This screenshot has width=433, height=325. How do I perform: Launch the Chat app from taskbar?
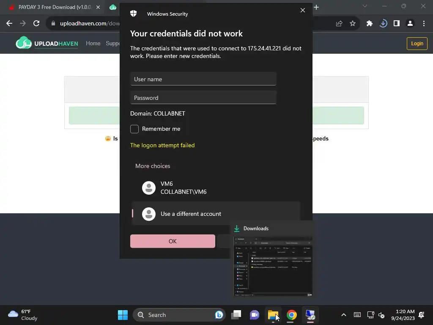click(x=254, y=315)
